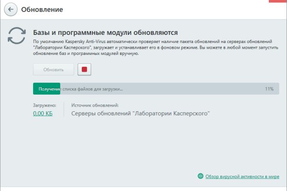Viewport: 287px width, 191px height.
Task: Click the white footer bar at window bottom
Action: (x=143, y=188)
